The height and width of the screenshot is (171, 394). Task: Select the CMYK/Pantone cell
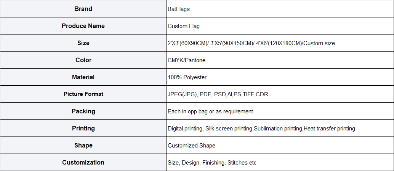pos(280,60)
